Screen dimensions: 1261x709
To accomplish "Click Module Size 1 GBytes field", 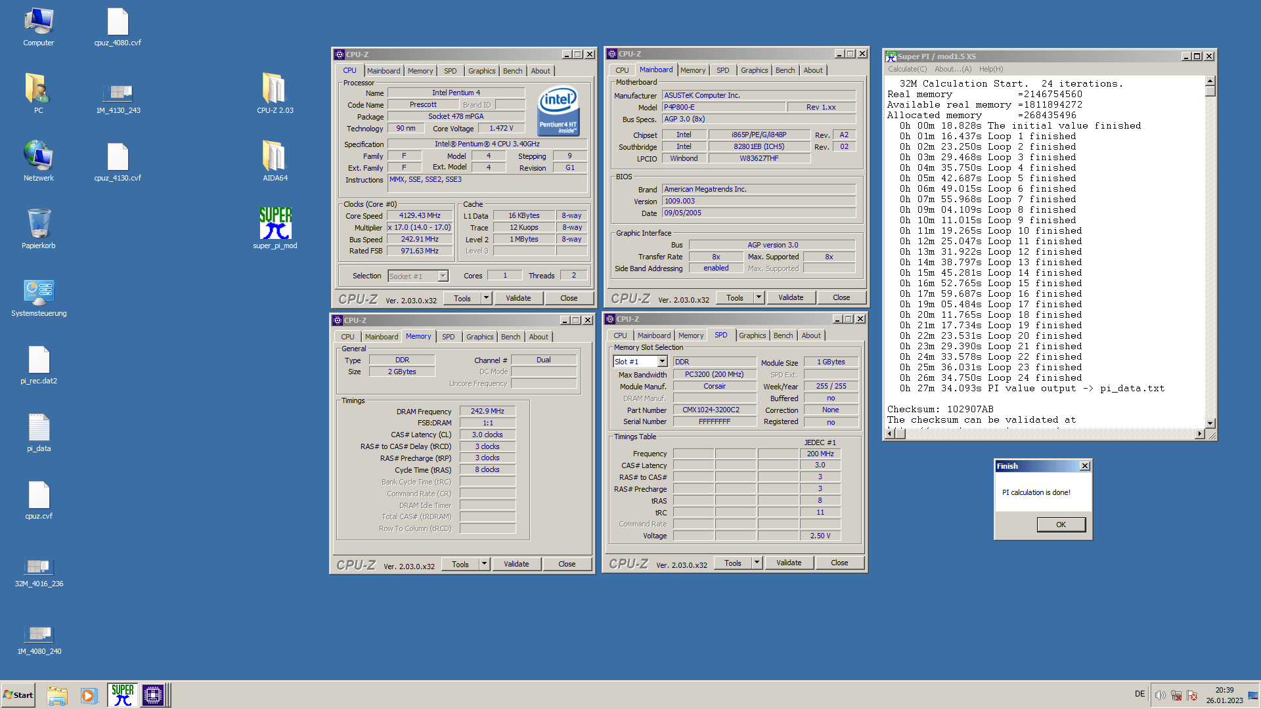I will click(831, 362).
